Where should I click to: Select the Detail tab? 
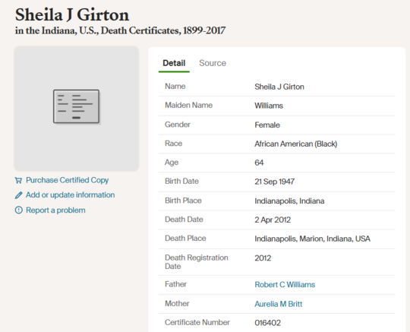(x=174, y=63)
